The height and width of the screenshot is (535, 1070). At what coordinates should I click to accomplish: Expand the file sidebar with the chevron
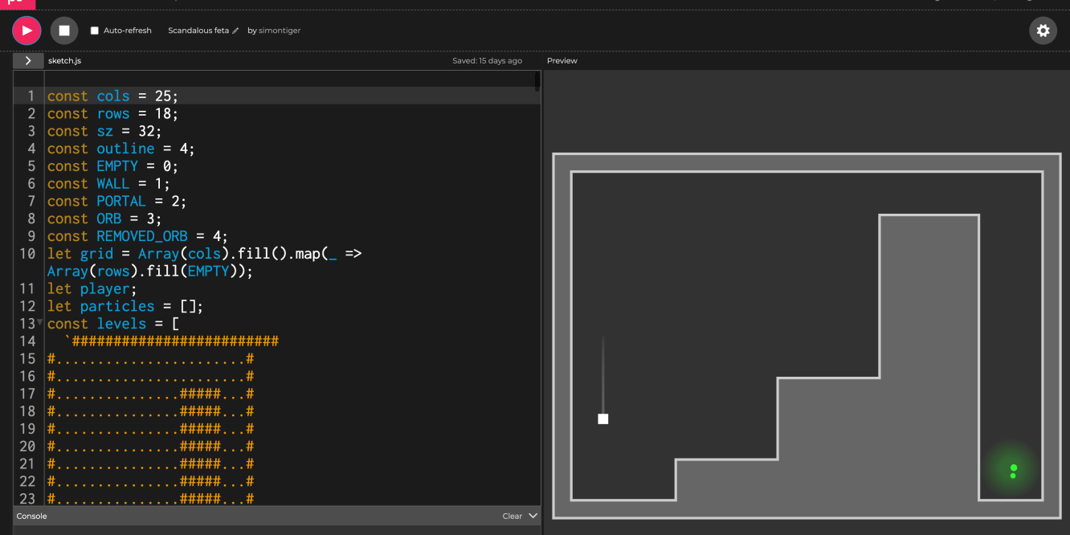28,61
